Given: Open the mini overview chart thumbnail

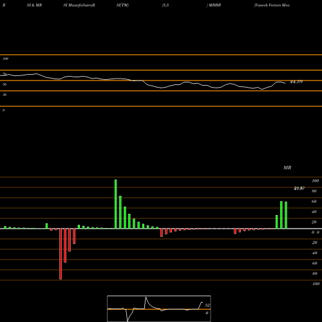Looking at the screenshot, I should 159,308.
